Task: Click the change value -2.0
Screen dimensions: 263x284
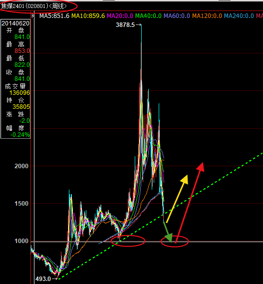Action: pos(24,120)
